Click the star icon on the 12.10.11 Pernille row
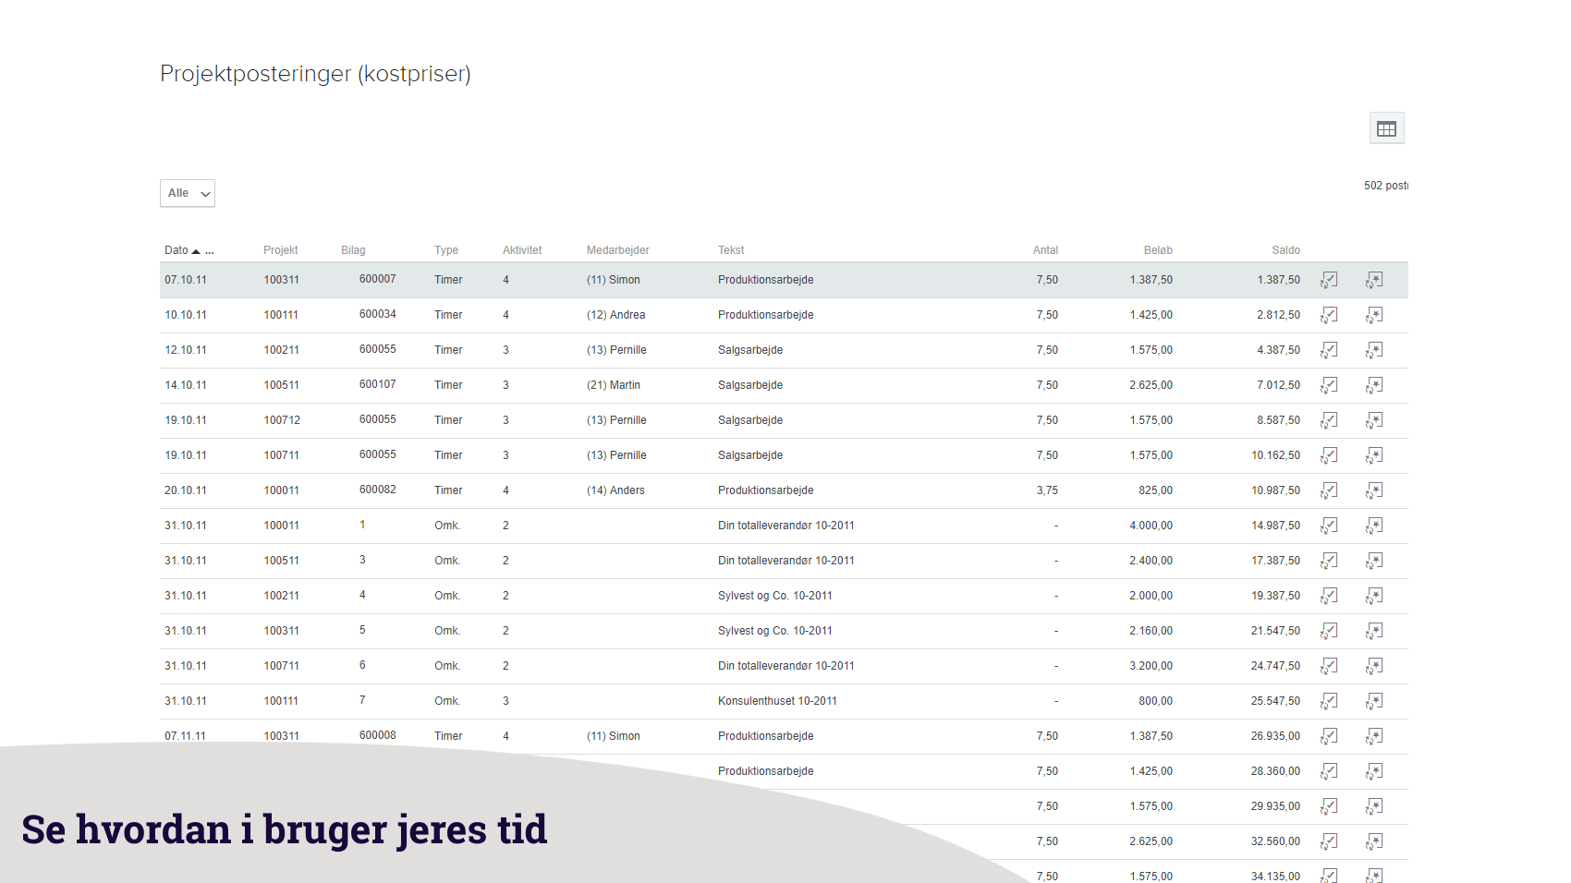The width and height of the screenshot is (1571, 883). click(1374, 350)
